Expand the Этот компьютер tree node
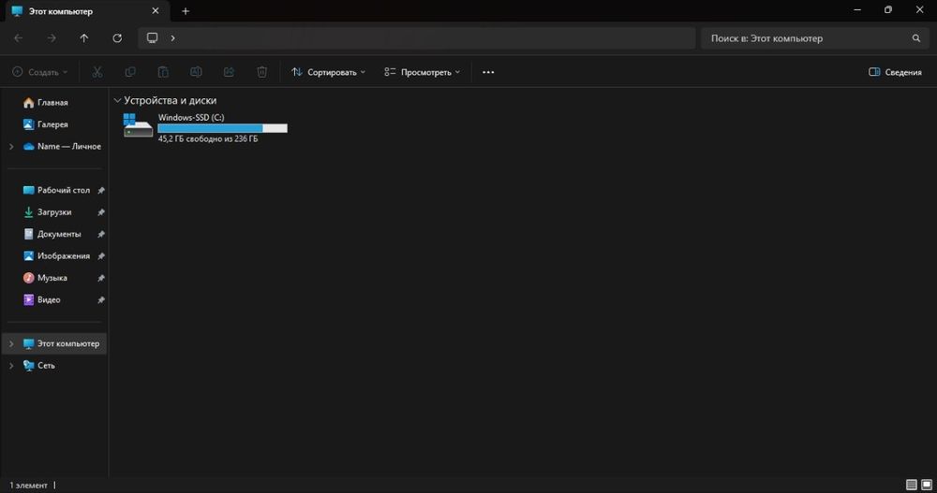937x493 pixels. pos(11,343)
